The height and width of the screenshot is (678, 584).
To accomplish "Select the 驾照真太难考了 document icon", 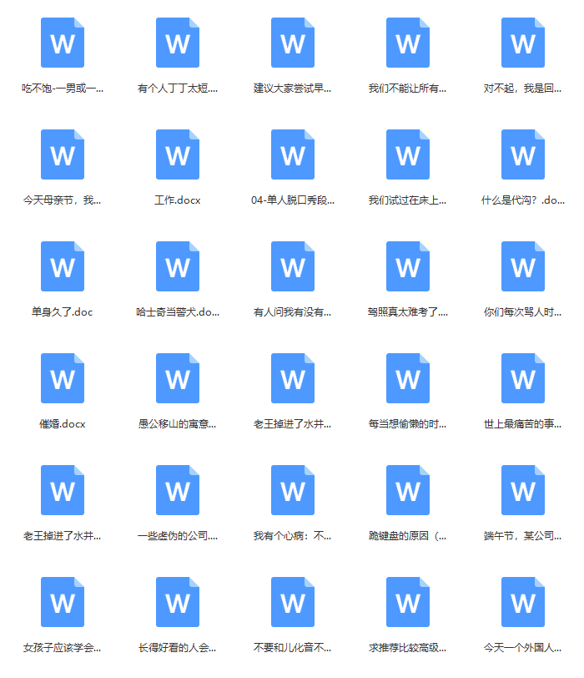I will pos(408,266).
